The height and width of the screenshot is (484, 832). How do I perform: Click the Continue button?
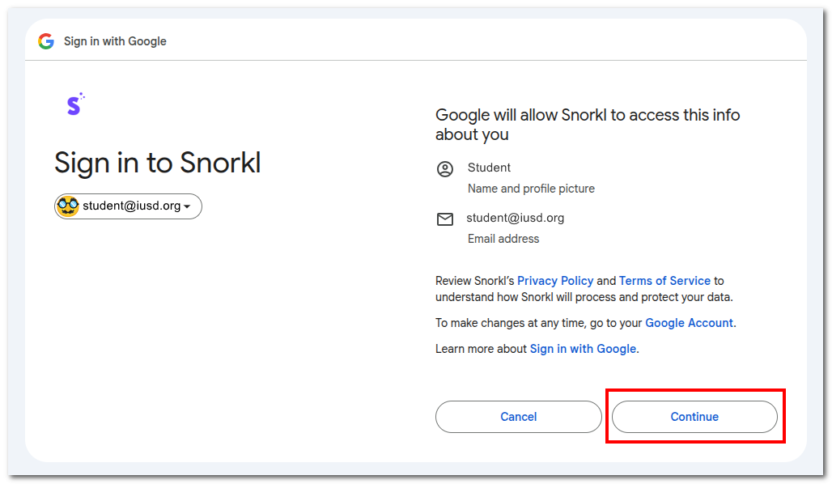(694, 417)
